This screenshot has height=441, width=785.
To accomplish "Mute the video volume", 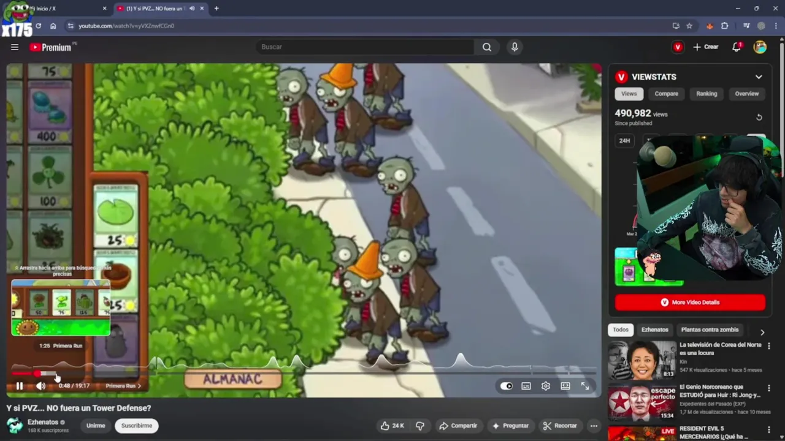I will tap(40, 386).
